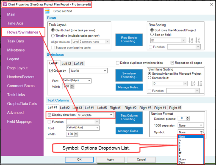Select Gantt chart one task per row
216x165 pixels.
click(53, 30)
